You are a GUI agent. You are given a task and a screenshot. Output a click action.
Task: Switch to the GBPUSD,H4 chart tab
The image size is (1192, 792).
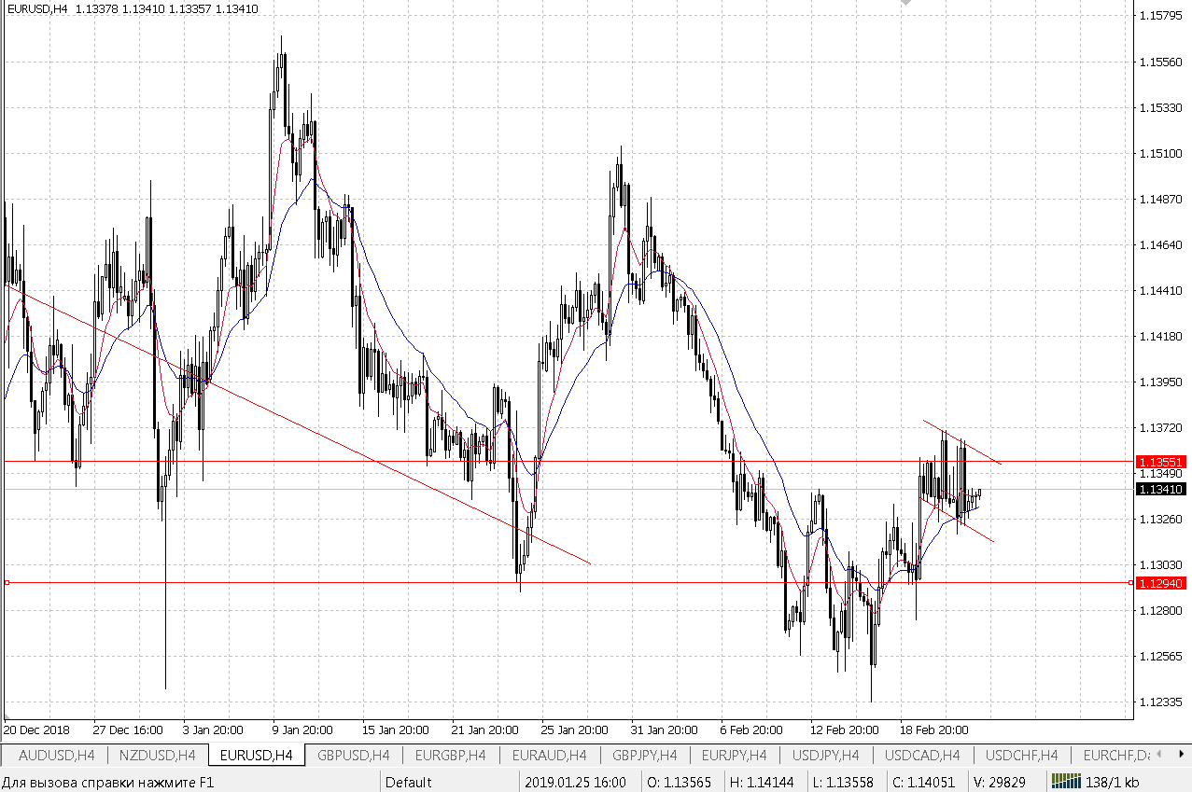pyautogui.click(x=353, y=755)
